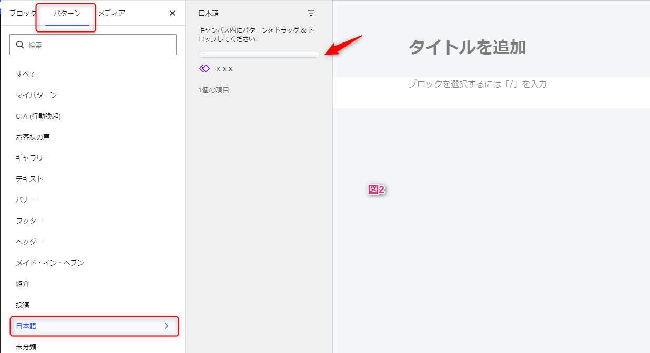Click the タイトルを追加 title field
Screen dimensions: 650x353
tap(467, 47)
